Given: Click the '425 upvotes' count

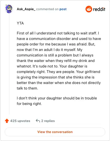Looking at the screenshot, I should pos(20,121).
